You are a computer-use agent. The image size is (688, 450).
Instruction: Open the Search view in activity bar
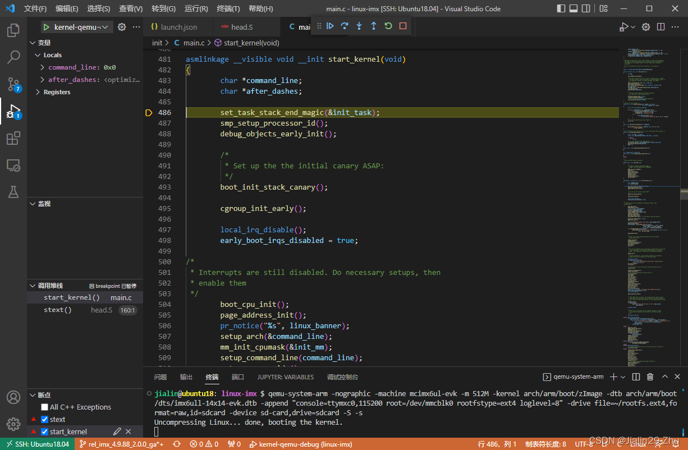(x=13, y=57)
